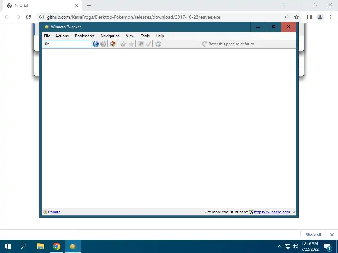
Task: Click the Chrome taskbar icon
Action: (57, 246)
